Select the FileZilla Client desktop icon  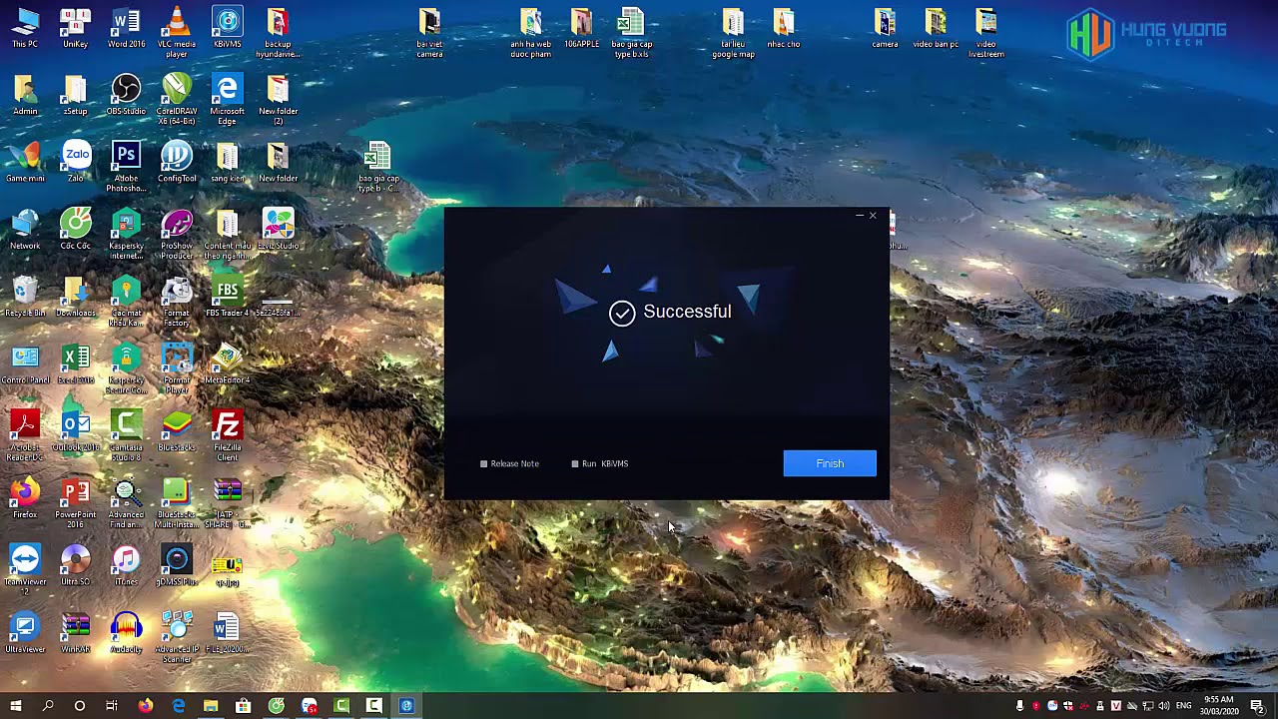coord(227,436)
